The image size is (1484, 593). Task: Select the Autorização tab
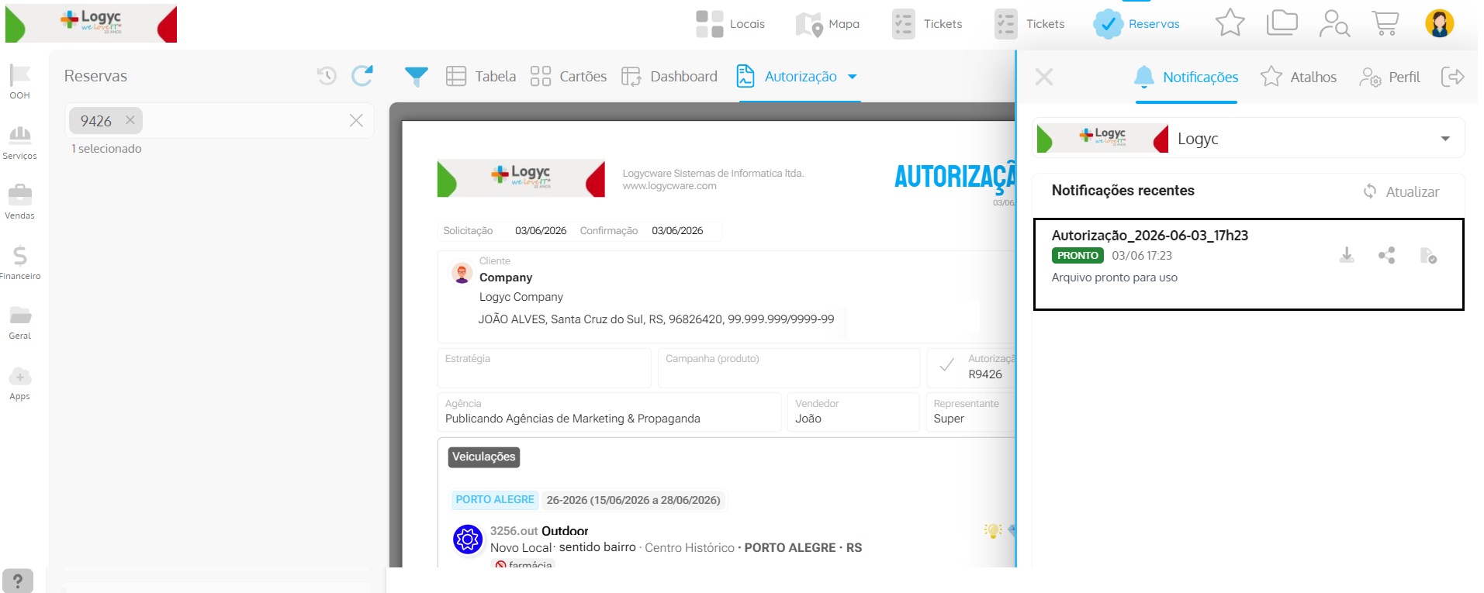tap(787, 76)
